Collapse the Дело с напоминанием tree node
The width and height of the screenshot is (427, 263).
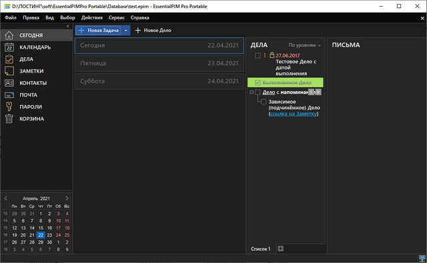click(252, 93)
